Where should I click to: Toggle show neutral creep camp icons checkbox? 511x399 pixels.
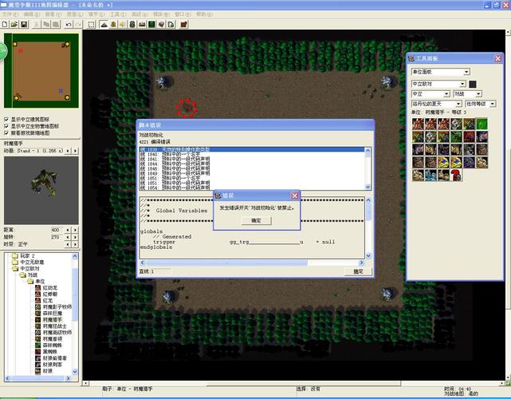coord(6,126)
